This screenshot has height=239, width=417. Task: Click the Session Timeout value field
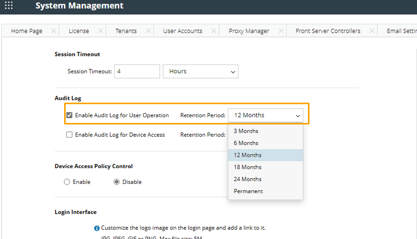pos(137,72)
